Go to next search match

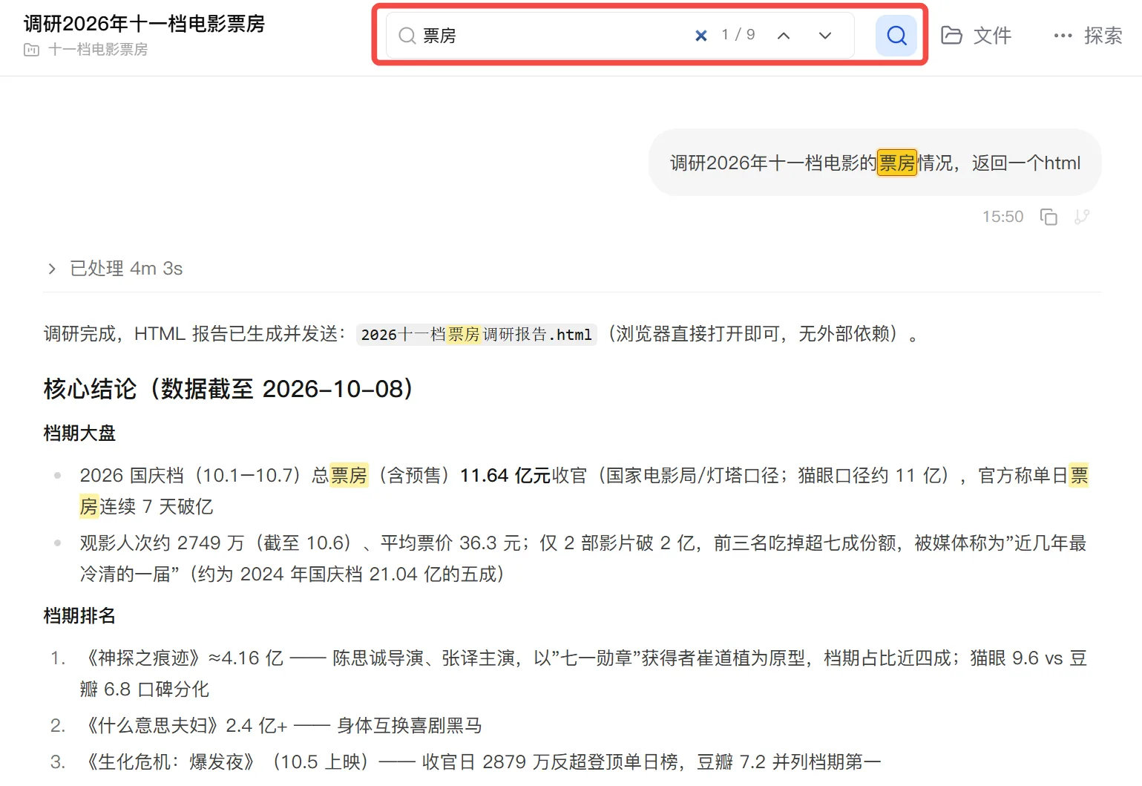(x=825, y=36)
